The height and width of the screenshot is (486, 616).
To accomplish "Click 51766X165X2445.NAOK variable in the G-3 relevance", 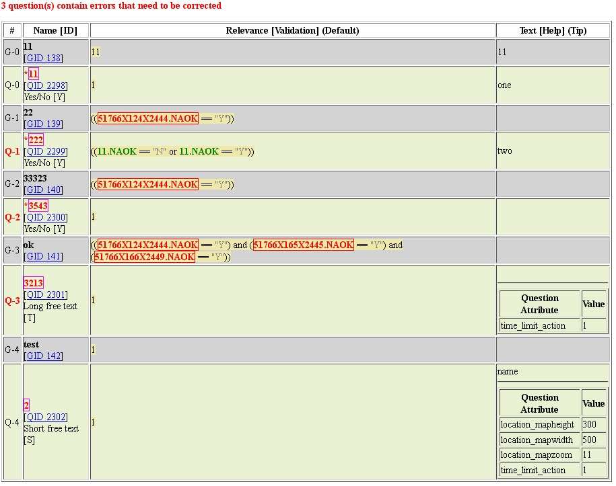I will 304,245.
